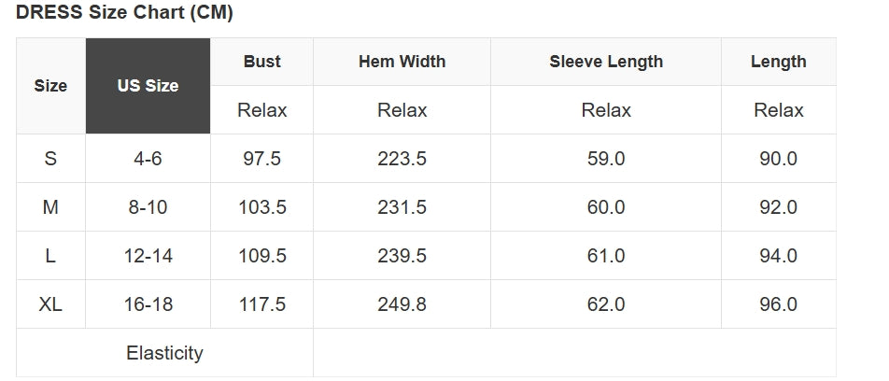889x381 pixels.
Task: Select the 249.8 hem width cell
Action: click(x=402, y=304)
